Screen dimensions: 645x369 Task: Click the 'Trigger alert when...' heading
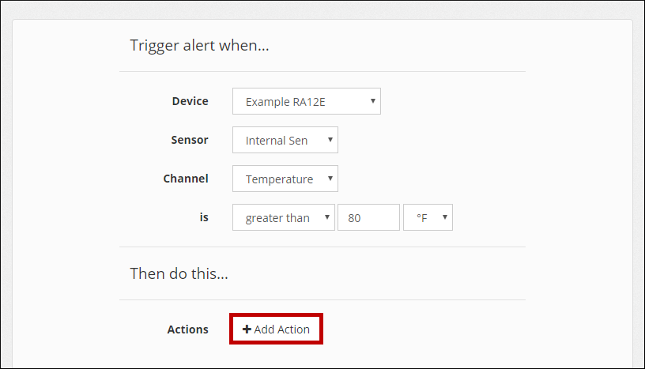point(199,45)
